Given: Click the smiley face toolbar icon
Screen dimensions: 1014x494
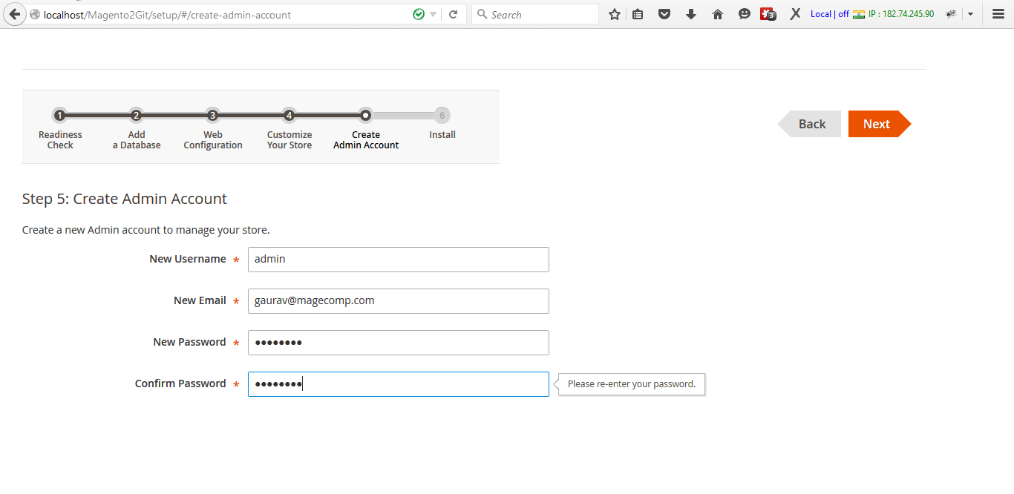Looking at the screenshot, I should pos(744,14).
